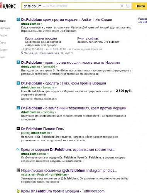Expand the arrow after formula02 URL
The height and width of the screenshot is (193, 147).
click(57, 67)
